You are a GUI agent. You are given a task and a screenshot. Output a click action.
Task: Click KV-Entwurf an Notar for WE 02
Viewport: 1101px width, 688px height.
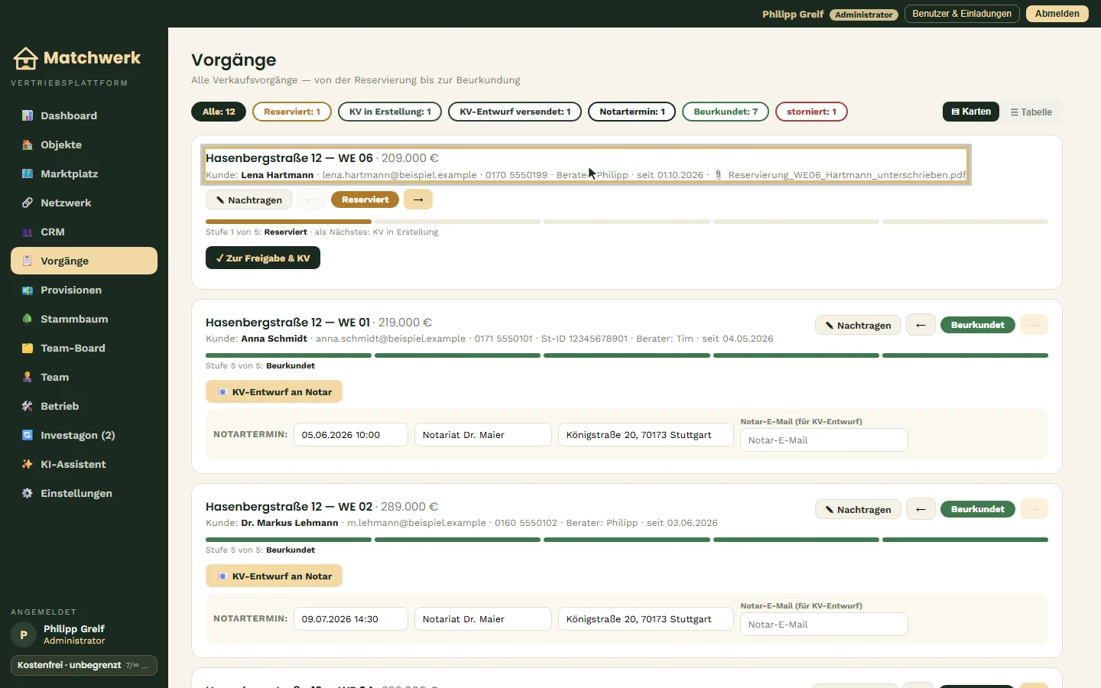tap(274, 576)
